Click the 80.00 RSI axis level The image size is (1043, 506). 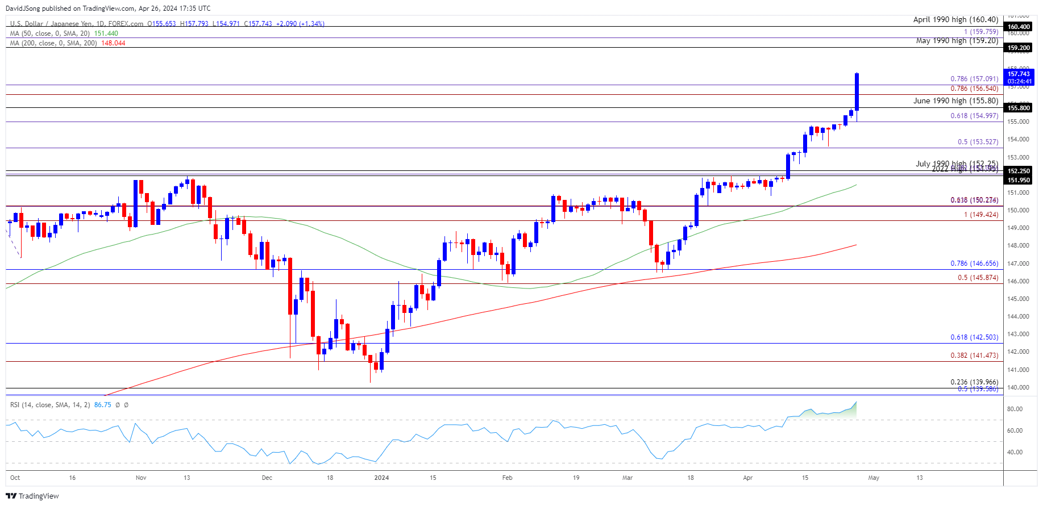tap(1015, 409)
